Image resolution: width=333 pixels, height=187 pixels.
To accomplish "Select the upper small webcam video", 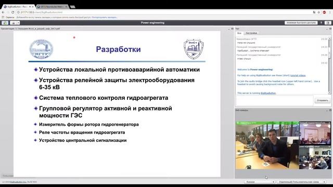I will pos(315,133).
